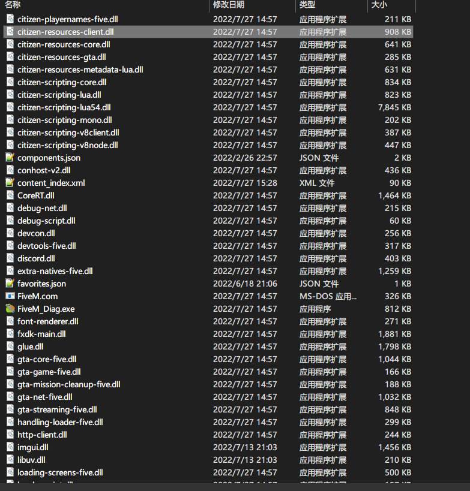470x491 pixels.
Task: Sort by 修改日期 column header
Action: pos(228,4)
